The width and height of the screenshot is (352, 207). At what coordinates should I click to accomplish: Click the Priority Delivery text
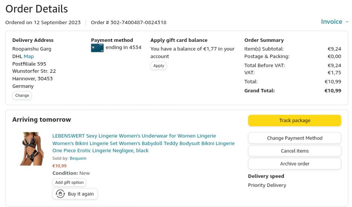click(x=267, y=185)
